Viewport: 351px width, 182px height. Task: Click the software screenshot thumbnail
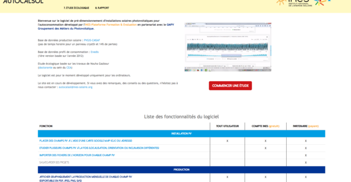(228, 47)
